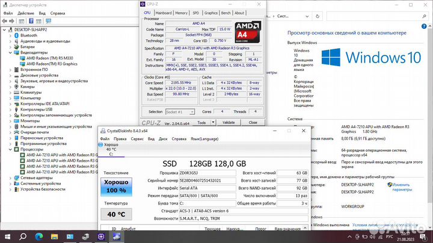Expand the Батареи category

coord(10,47)
